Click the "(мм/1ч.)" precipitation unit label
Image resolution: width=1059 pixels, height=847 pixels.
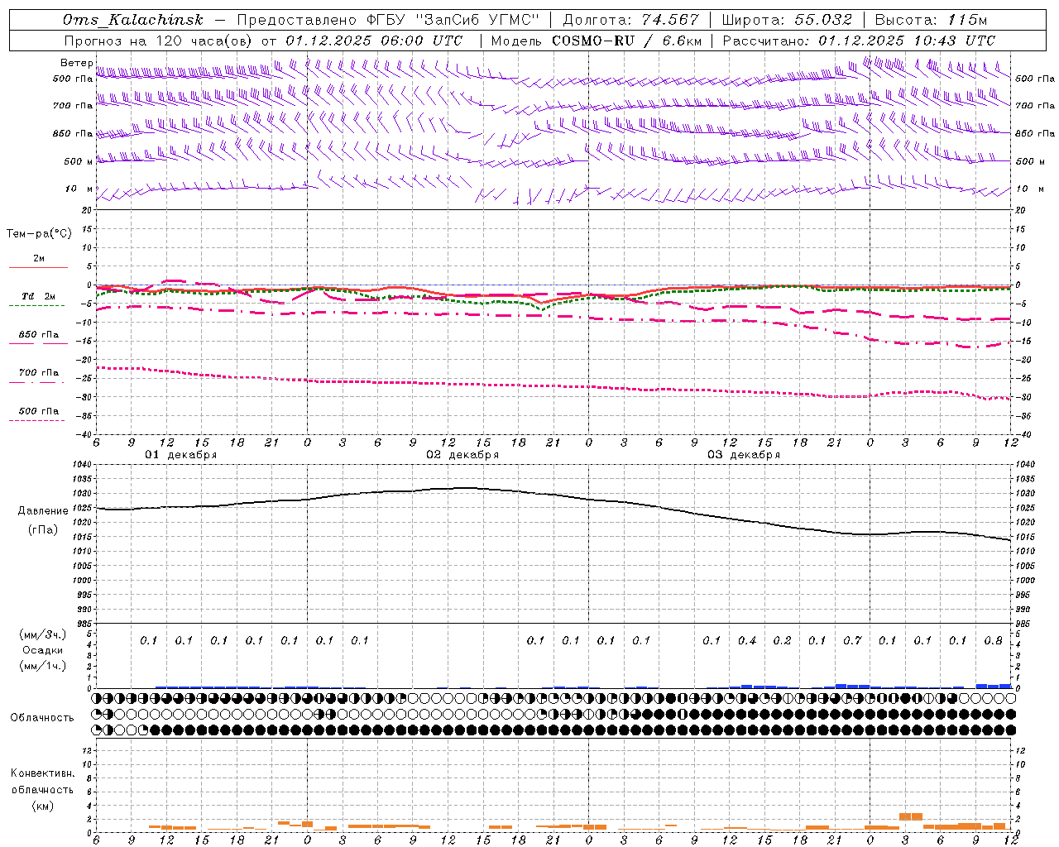point(43,666)
